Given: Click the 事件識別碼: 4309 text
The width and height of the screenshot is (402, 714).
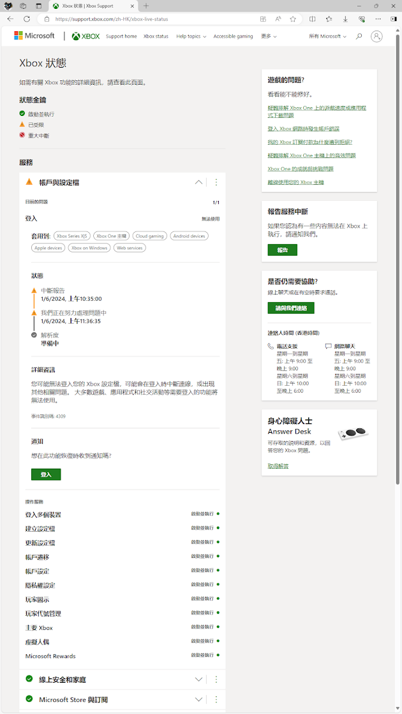Looking at the screenshot, I should [48, 416].
